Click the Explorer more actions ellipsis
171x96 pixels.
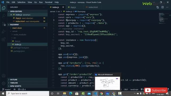click(44, 7)
